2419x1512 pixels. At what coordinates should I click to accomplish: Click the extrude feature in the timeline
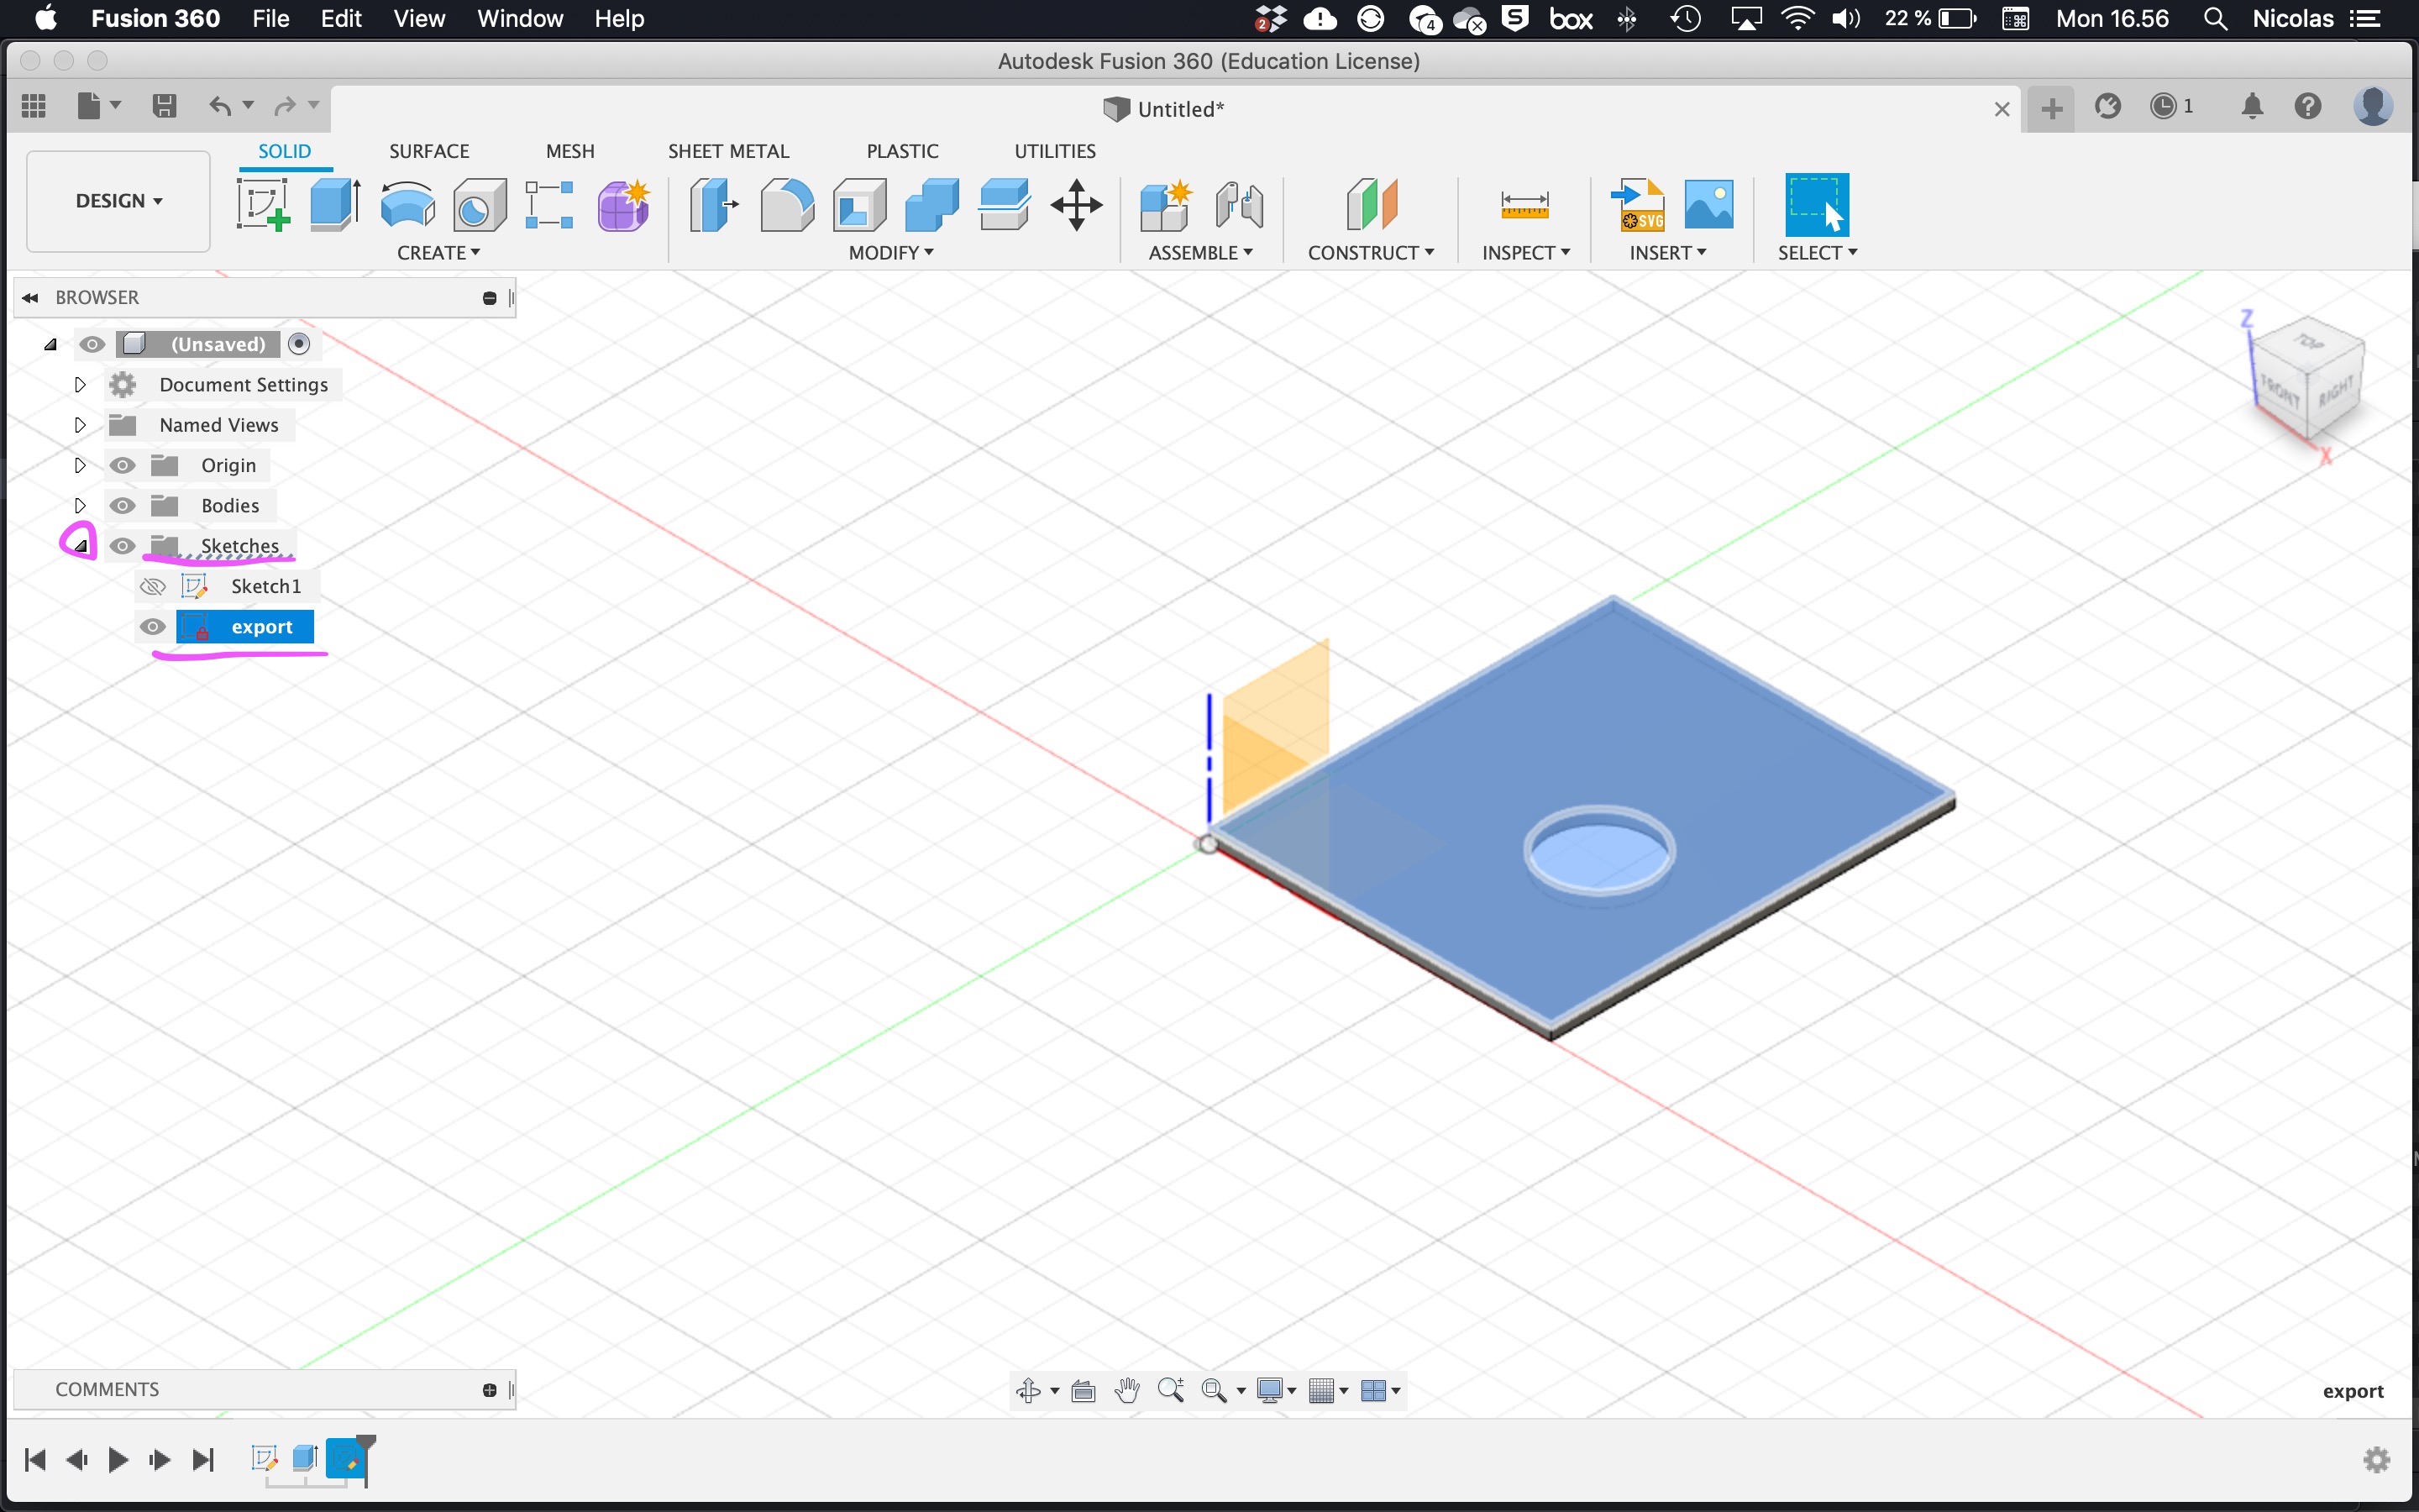(305, 1458)
